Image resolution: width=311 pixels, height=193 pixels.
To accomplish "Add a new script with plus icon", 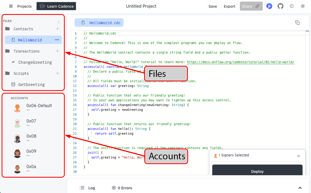I will 58,73.
